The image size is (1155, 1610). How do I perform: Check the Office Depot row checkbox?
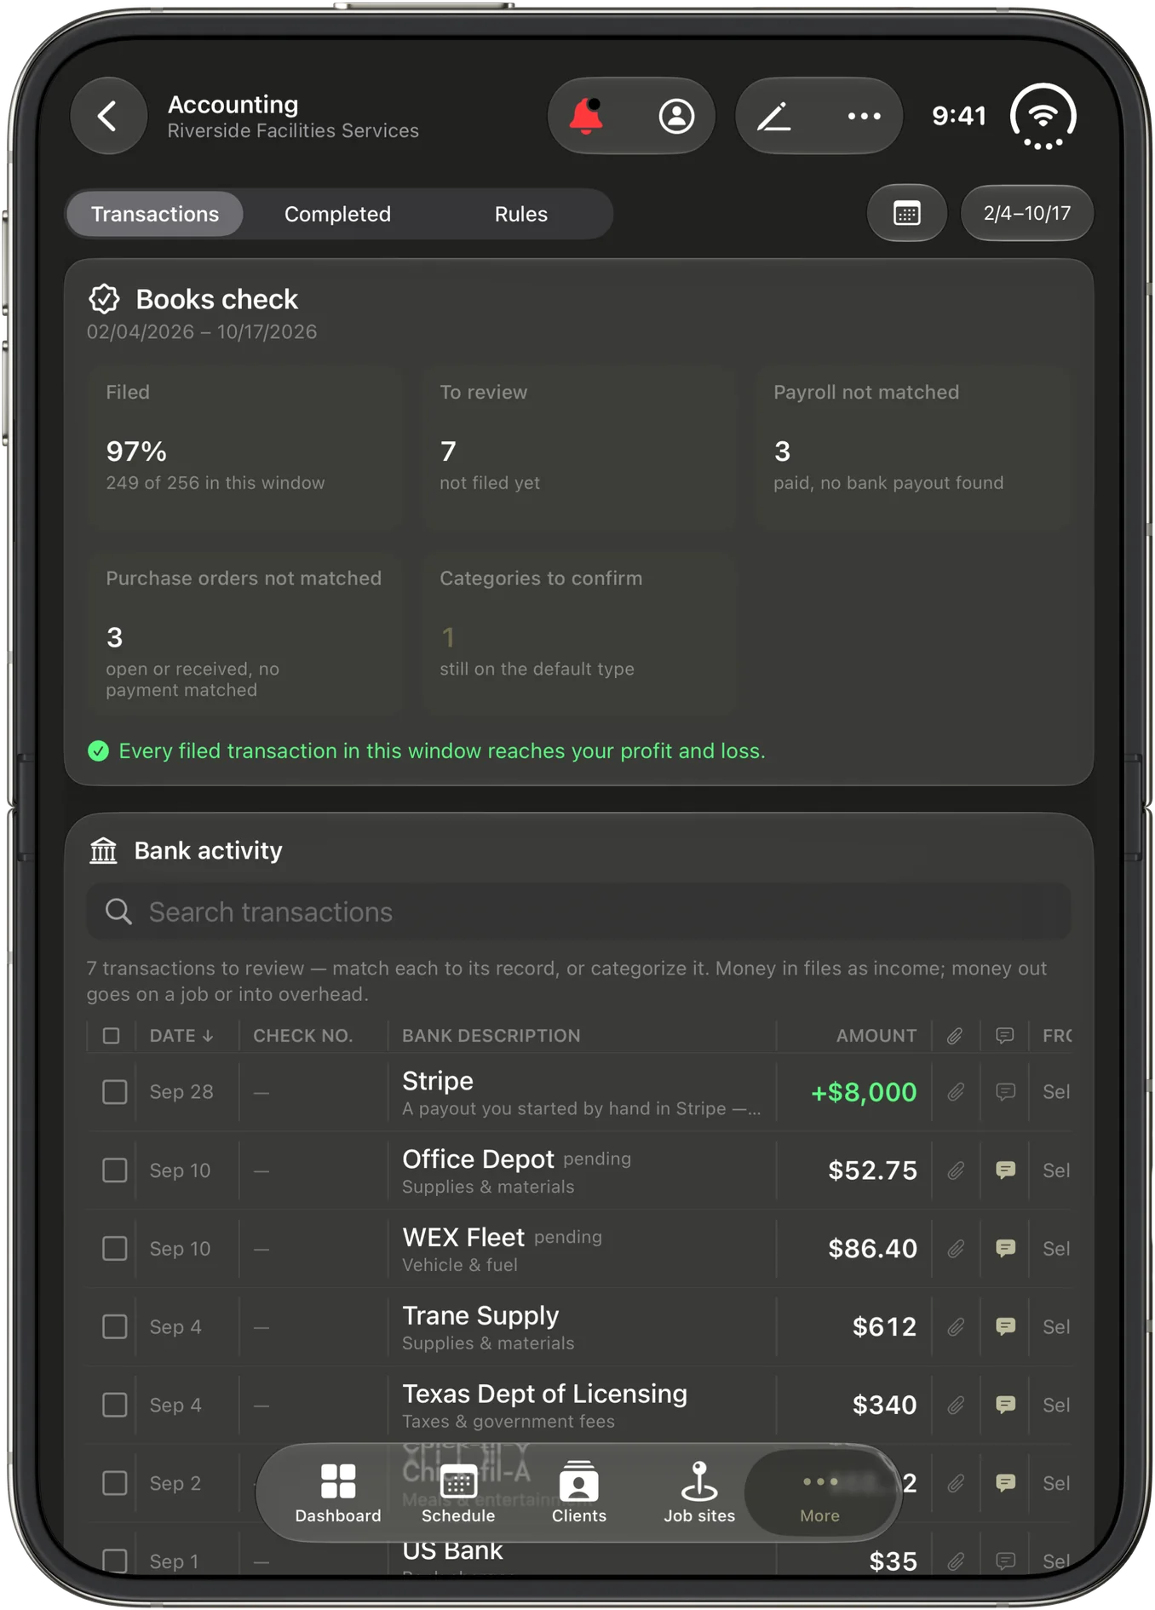click(114, 1170)
